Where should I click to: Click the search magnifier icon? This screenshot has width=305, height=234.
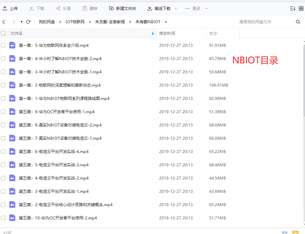(298, 22)
